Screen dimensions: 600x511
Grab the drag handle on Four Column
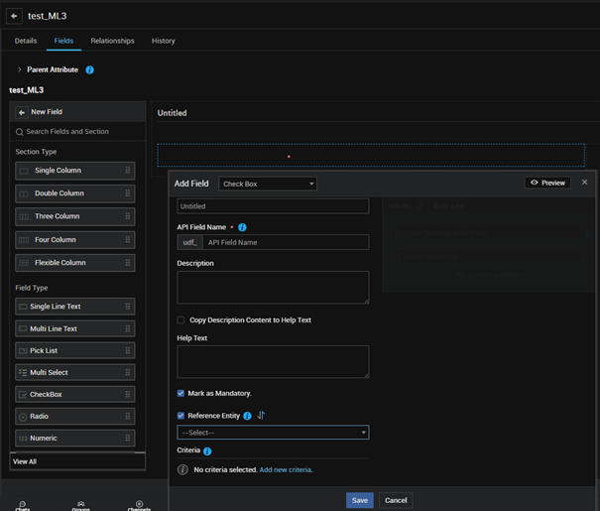coord(127,239)
